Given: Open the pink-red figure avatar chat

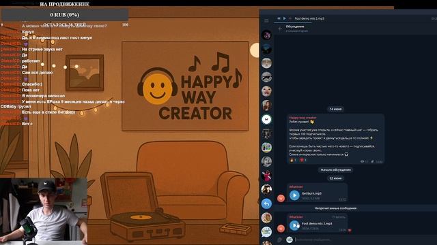Looking at the screenshot, I should 266,176.
